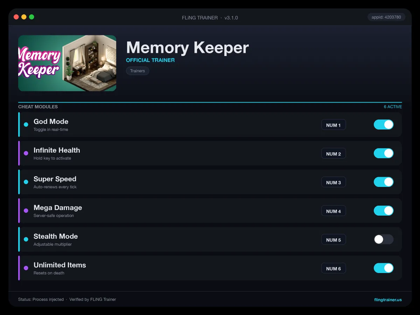Click 'Hold key to activate' description
Screen dimensions: 420x315
pyautogui.click(x=52, y=158)
